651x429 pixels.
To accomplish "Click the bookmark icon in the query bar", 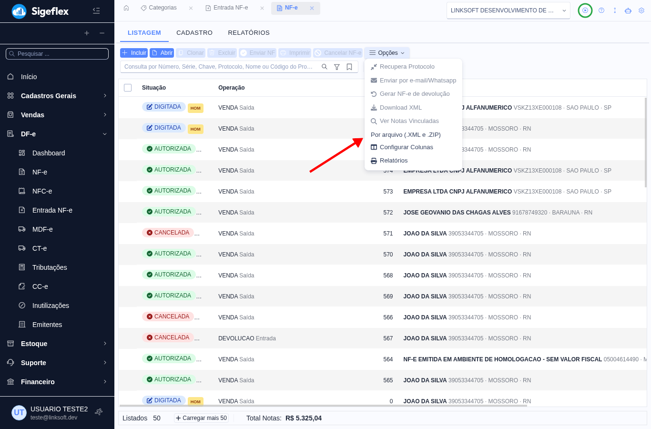I will tap(349, 67).
